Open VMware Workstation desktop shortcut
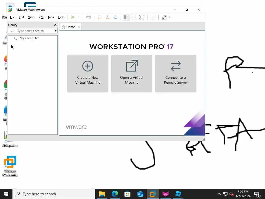Image resolution: width=265 pixels, height=199 pixels. [10, 166]
